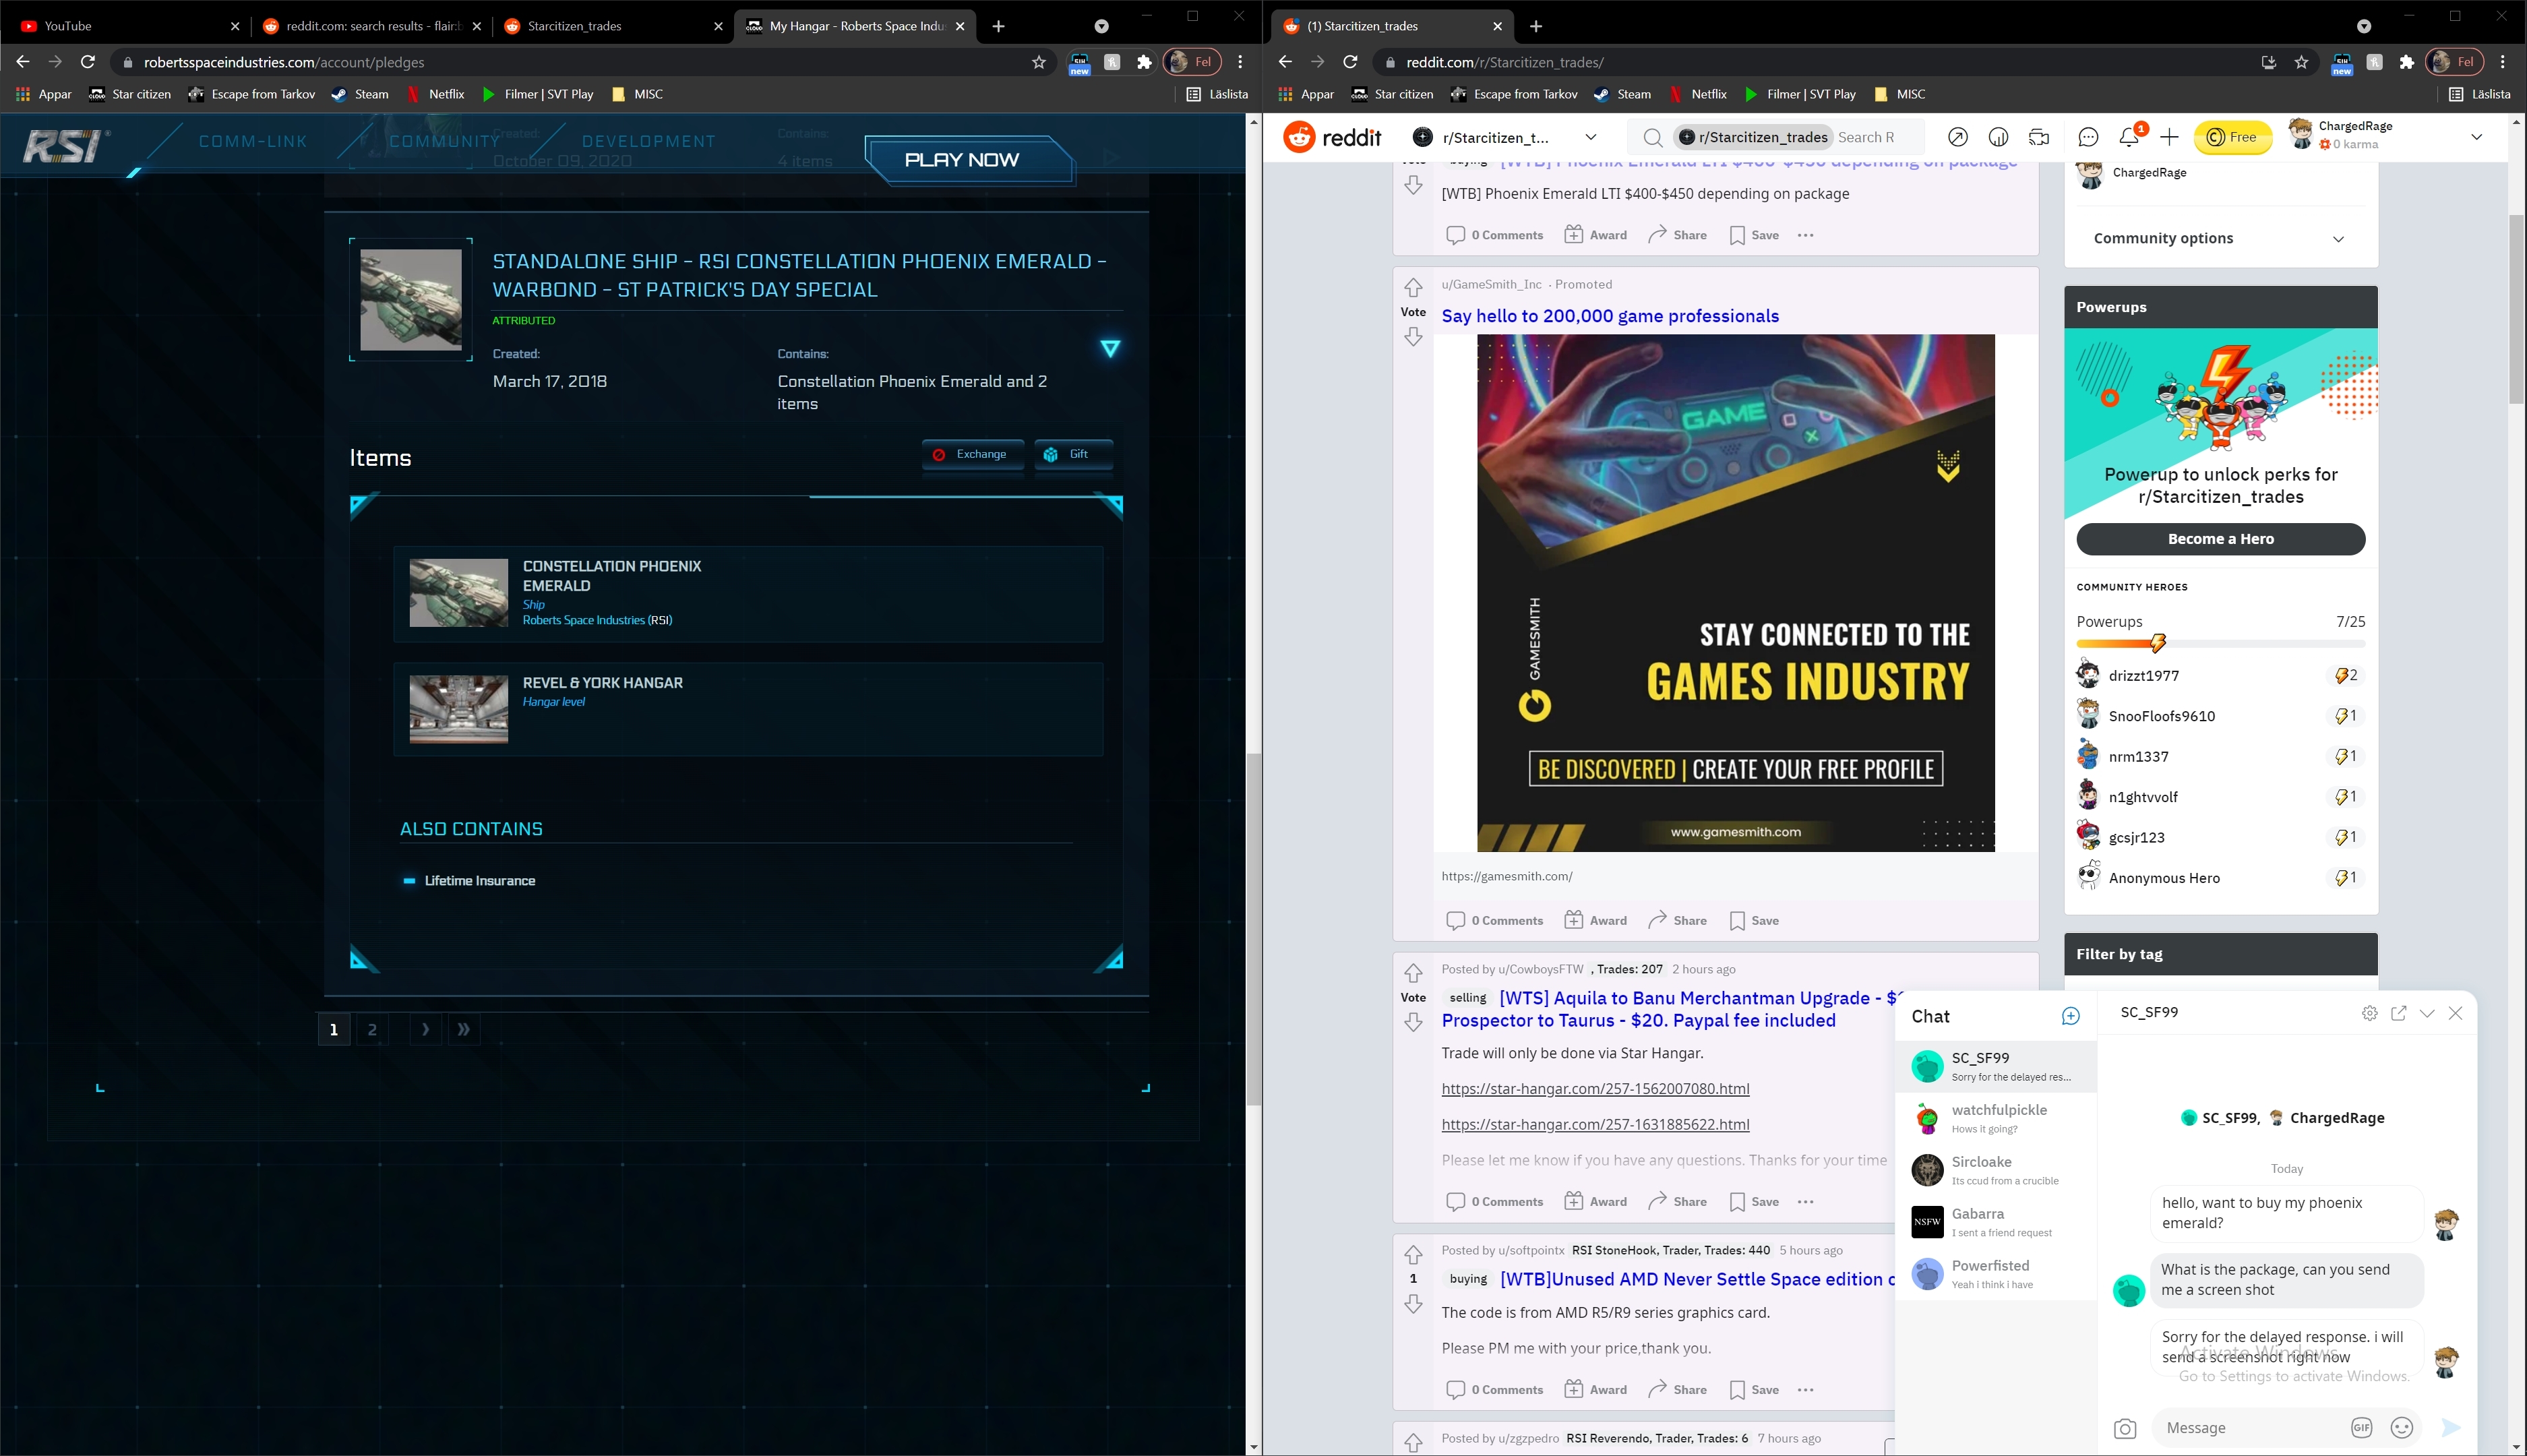This screenshot has height=1456, width=2527.
Task: Upvote the CowboysFTW Aquila post
Action: 1413,973
